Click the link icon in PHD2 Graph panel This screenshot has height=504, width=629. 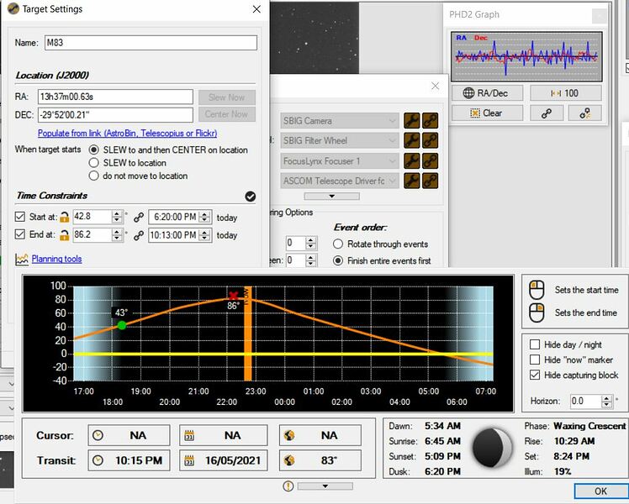(546, 113)
